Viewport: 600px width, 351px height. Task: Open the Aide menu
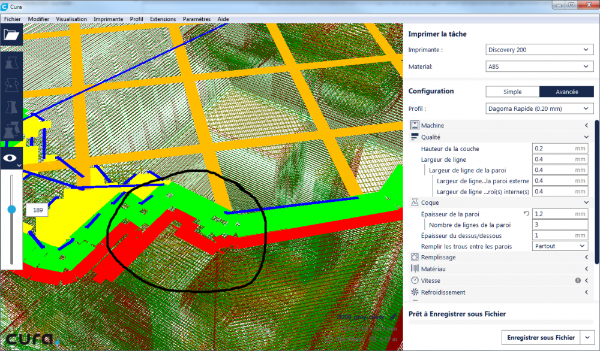click(223, 19)
